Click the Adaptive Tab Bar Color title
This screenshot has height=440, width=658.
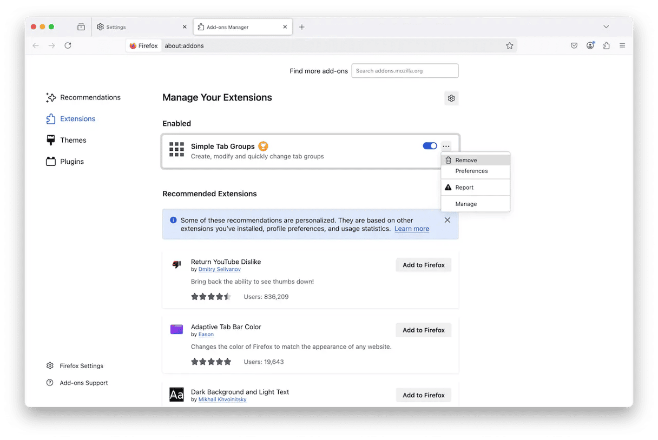point(226,327)
